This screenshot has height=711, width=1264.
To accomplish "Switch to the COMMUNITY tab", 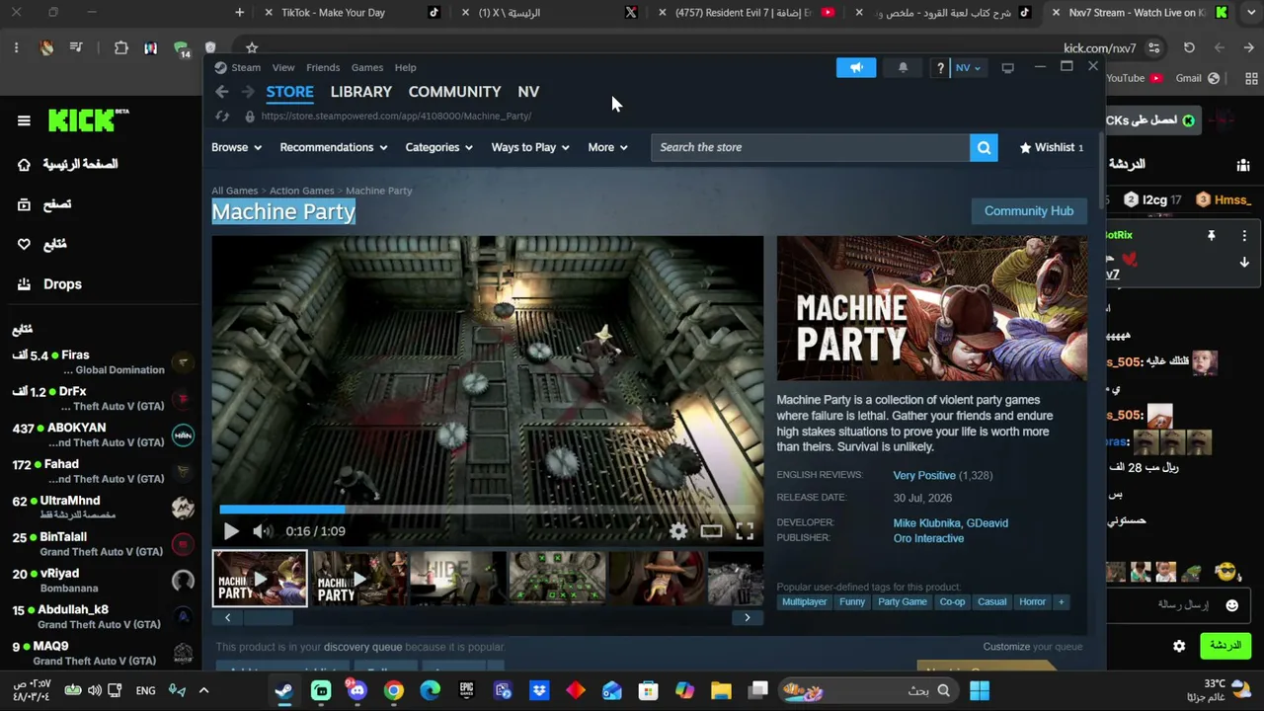I will (x=454, y=92).
